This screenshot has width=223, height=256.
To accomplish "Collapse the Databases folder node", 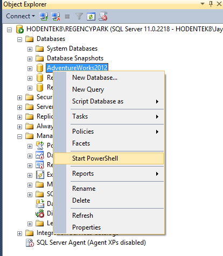I will tap(19, 39).
